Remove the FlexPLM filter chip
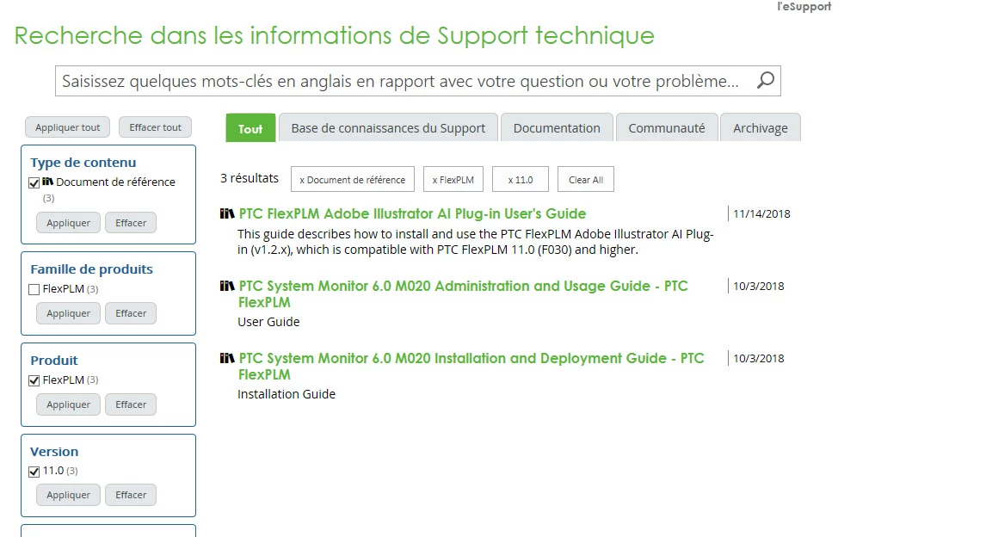 [x=453, y=179]
